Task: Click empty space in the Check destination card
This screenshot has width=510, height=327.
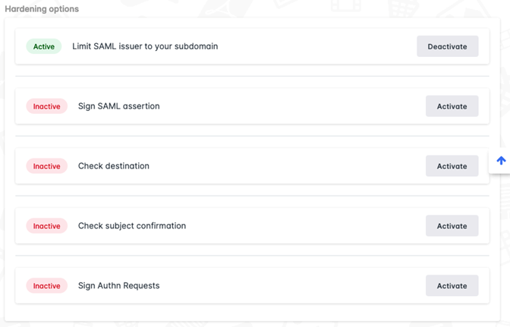Action: pos(288,166)
